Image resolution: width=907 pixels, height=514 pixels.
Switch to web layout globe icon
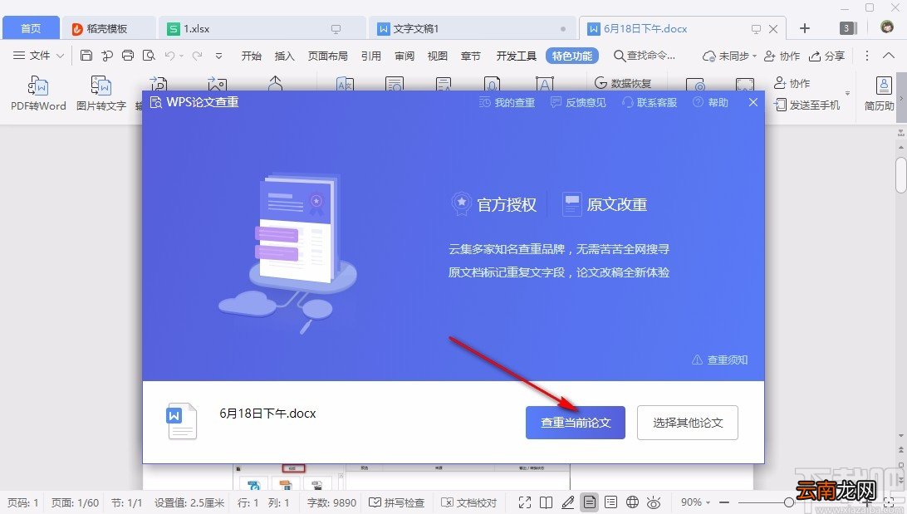(633, 502)
